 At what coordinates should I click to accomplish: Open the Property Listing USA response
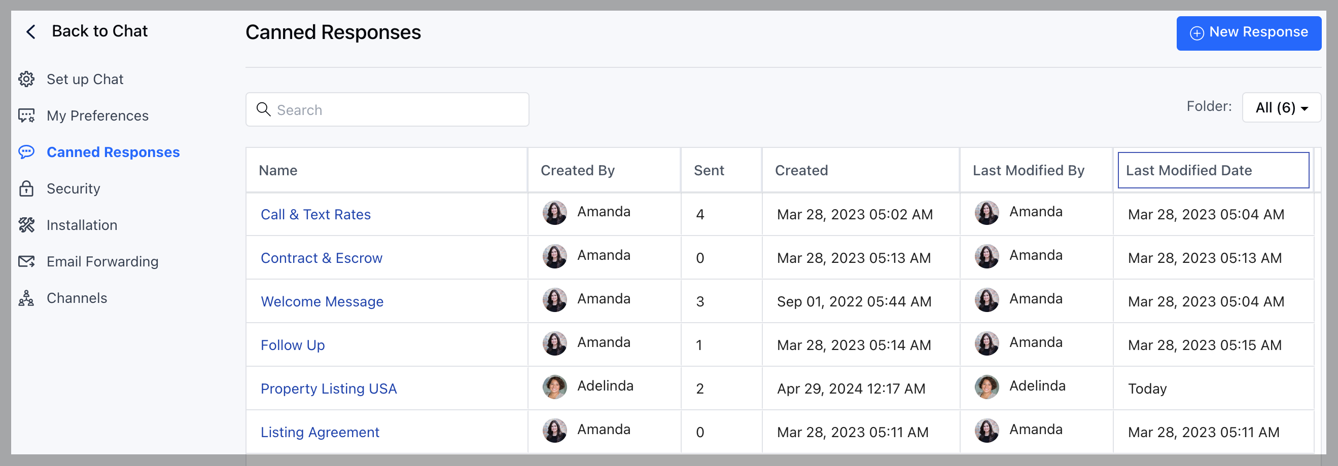click(328, 389)
